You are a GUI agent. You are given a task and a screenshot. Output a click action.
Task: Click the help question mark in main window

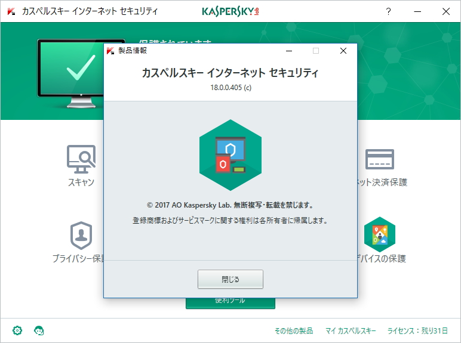click(x=388, y=11)
